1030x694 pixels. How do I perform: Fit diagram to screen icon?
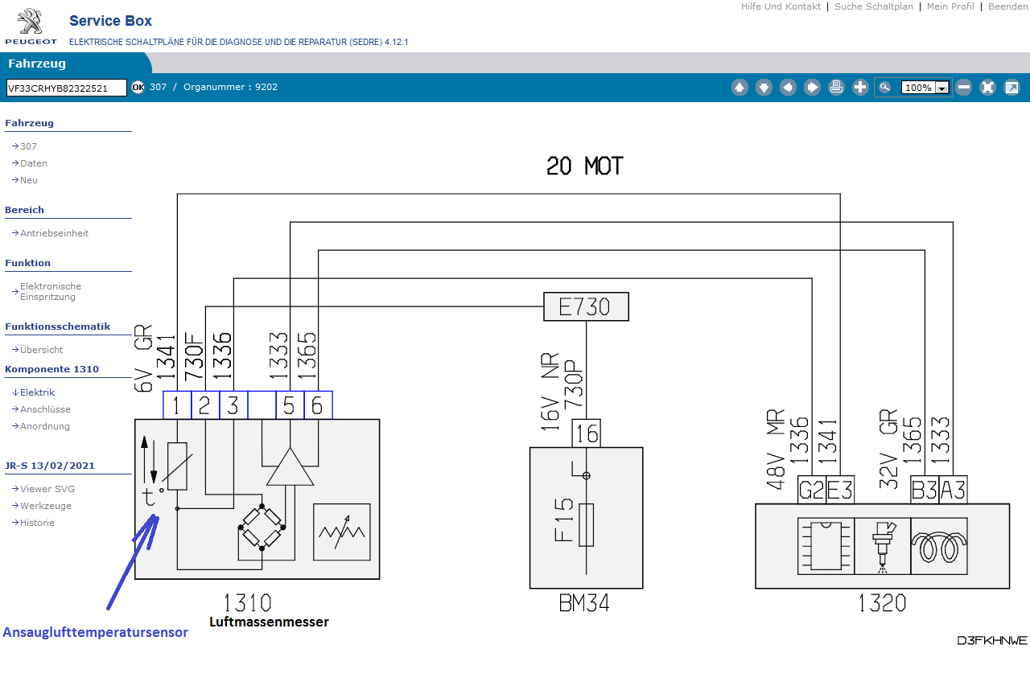pos(987,88)
